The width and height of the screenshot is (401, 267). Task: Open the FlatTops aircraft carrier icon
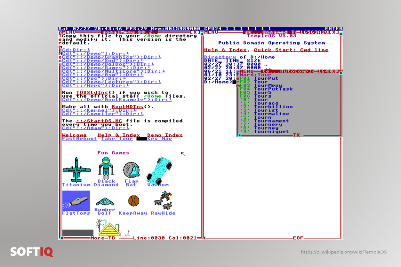pyautogui.click(x=76, y=201)
